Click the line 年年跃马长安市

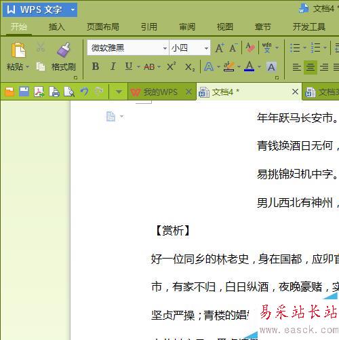(298, 118)
